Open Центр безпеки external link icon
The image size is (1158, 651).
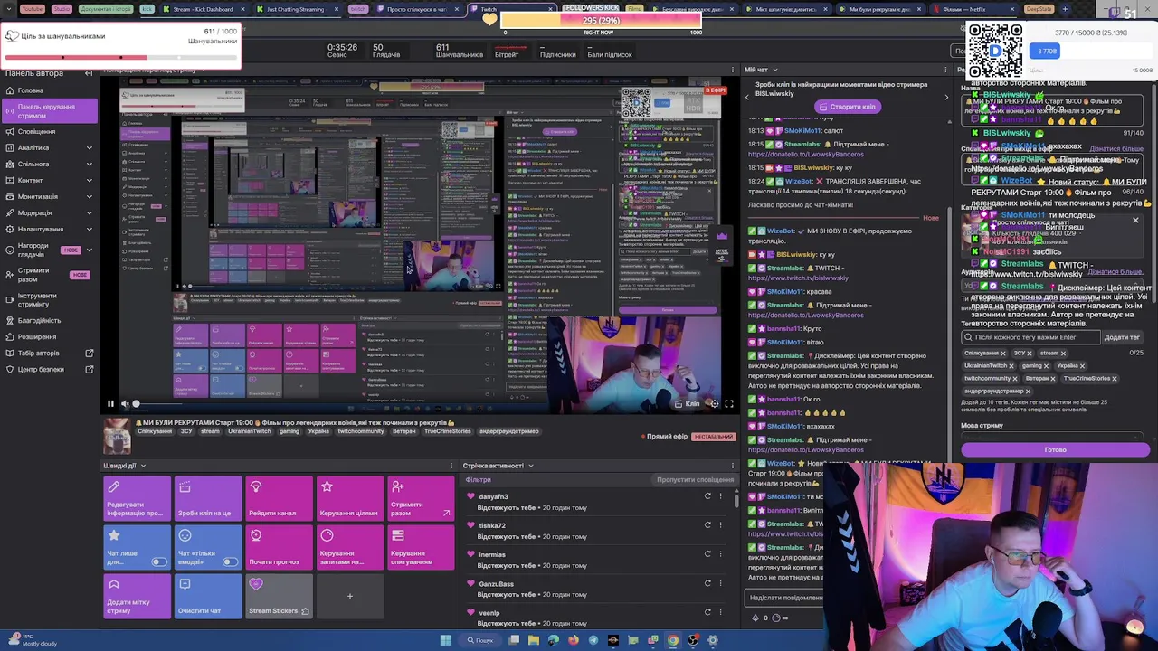90,370
